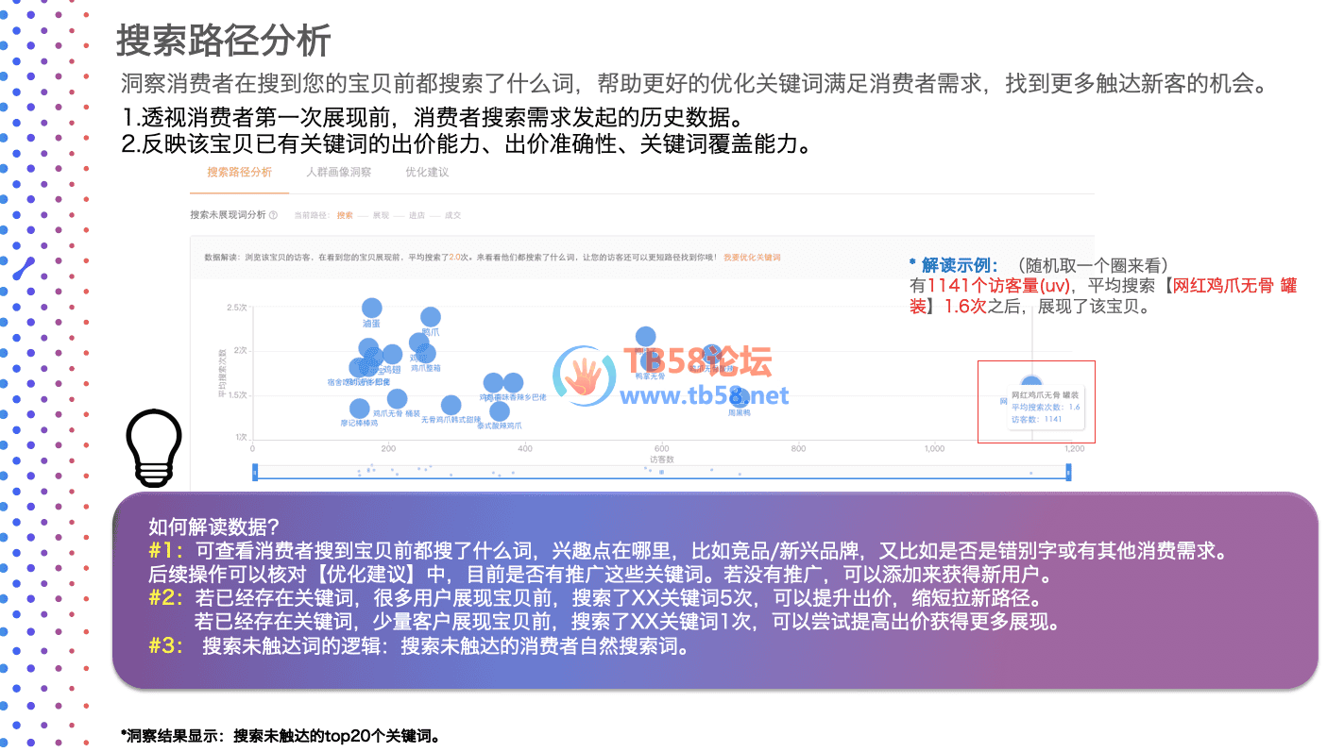Click the 无骨鸡爪韩式甜辣 bubble
The image size is (1344, 752).
[451, 405]
